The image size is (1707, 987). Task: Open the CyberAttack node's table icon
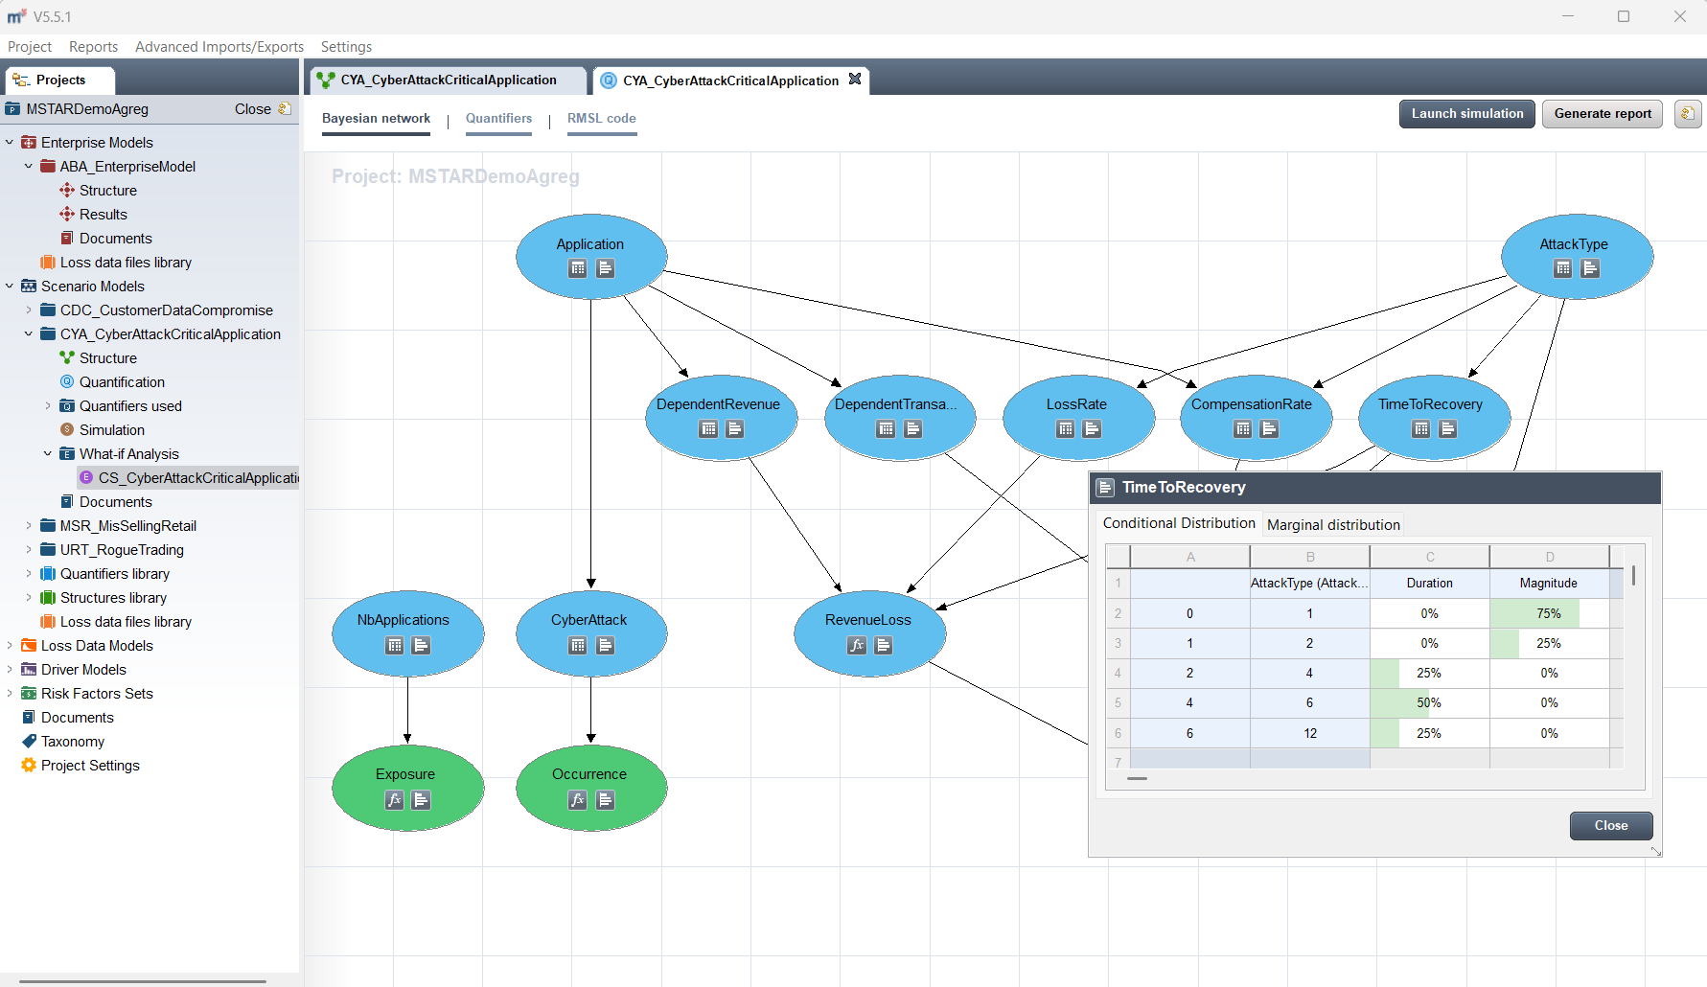(578, 645)
